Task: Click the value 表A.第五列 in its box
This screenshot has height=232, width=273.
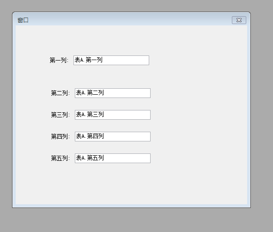Action: tap(90, 158)
